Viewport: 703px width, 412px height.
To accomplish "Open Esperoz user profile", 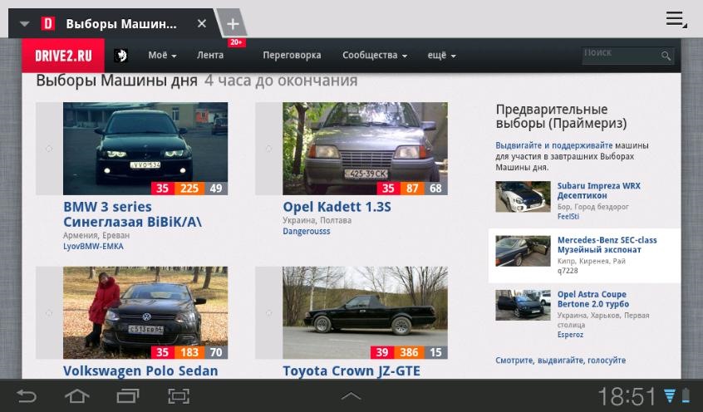I will point(570,335).
